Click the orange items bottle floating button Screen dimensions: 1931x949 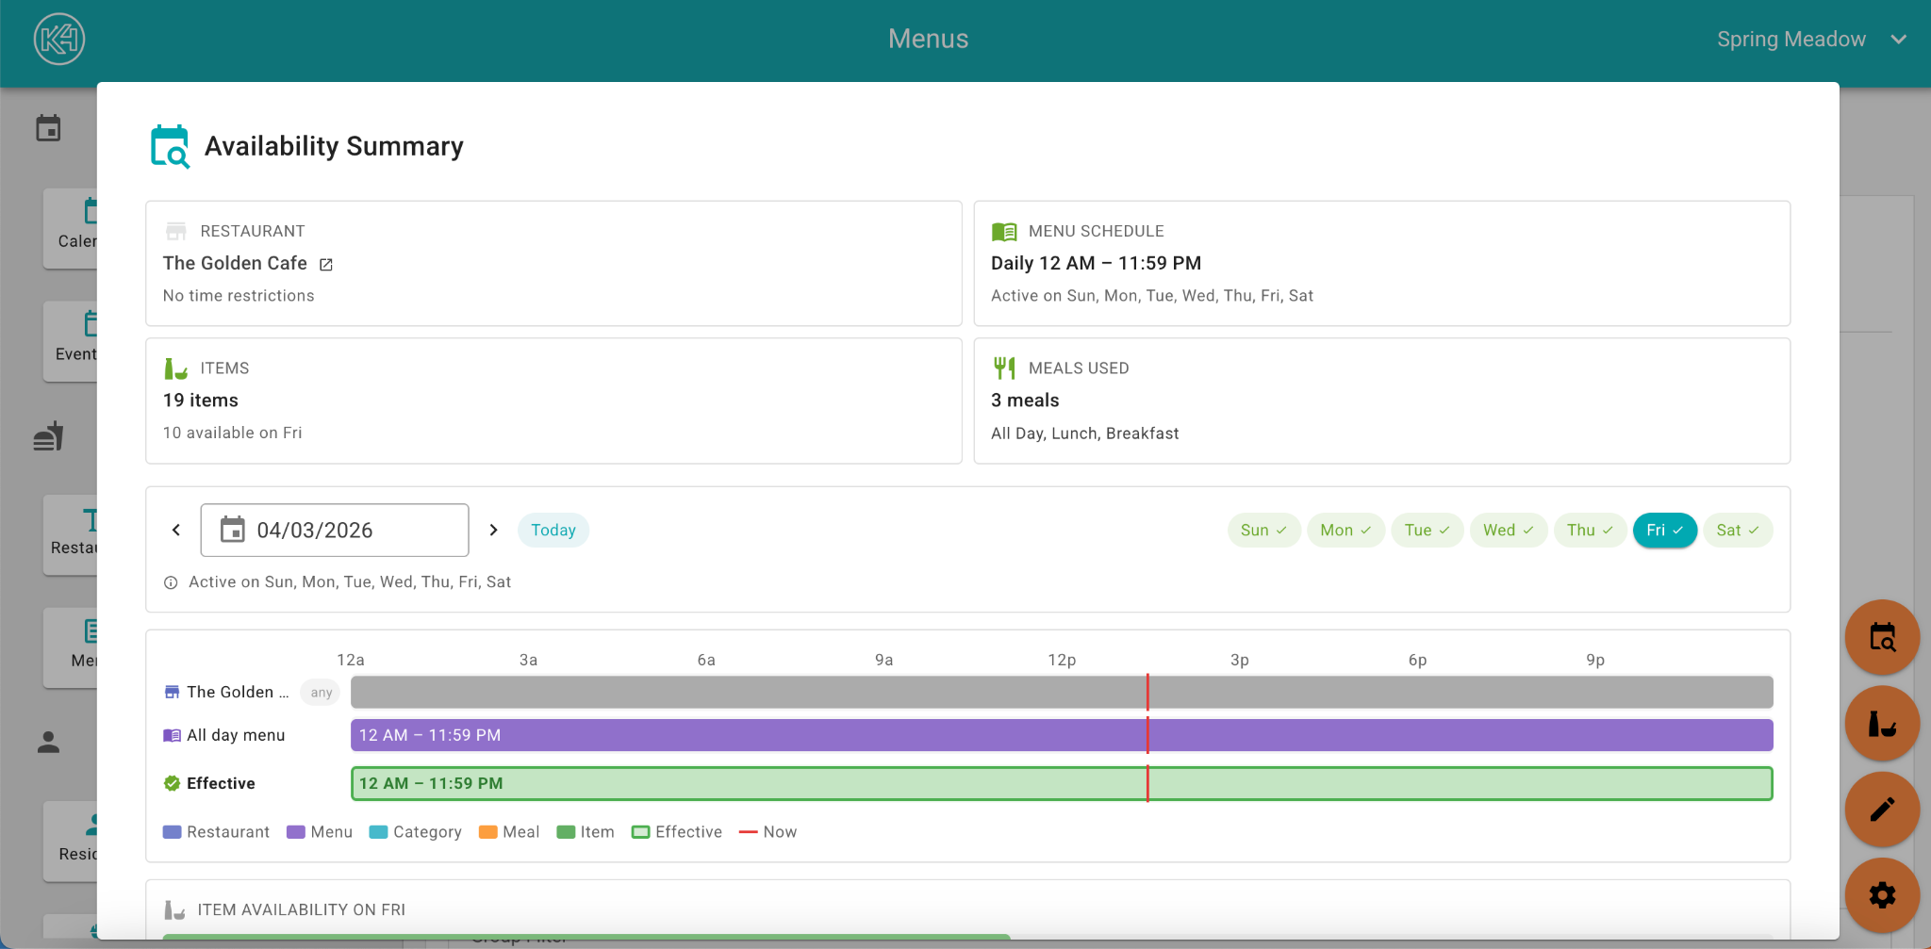pyautogui.click(x=1881, y=724)
